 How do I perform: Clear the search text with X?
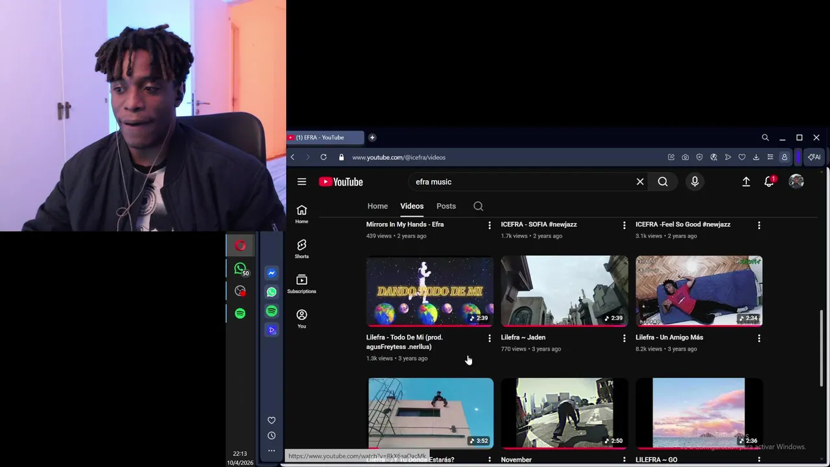click(640, 182)
